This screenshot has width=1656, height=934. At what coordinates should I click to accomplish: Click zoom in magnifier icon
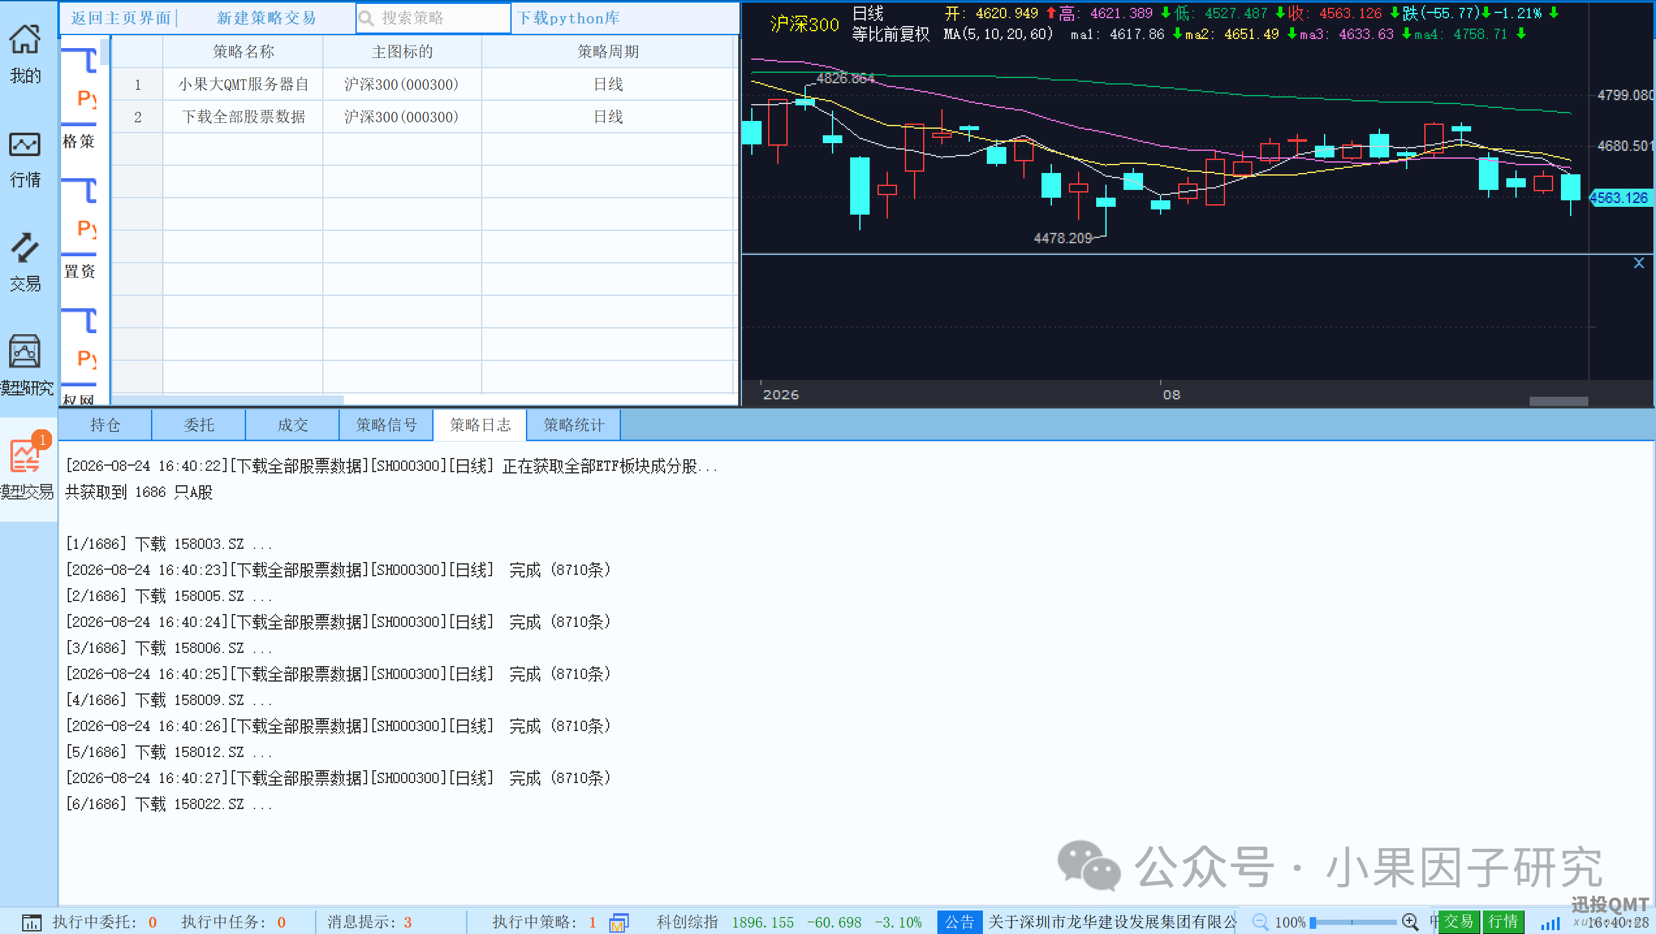click(1410, 922)
